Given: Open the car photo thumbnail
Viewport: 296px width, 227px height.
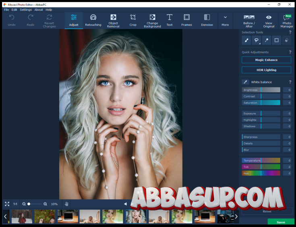Looking at the screenshot, I should [226, 217].
